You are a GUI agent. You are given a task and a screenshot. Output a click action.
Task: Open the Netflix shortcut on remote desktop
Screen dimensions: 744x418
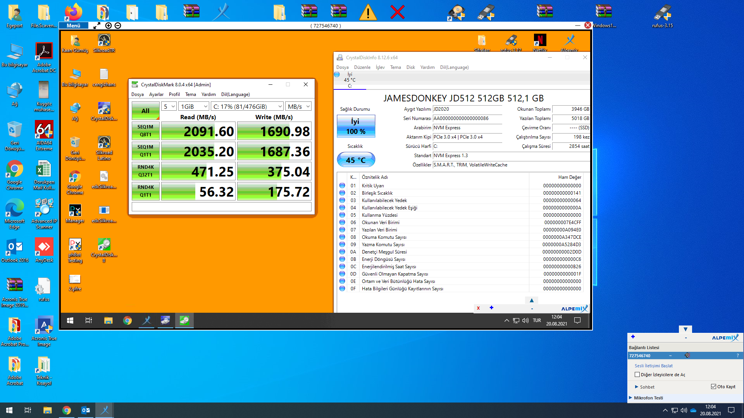pyautogui.click(x=540, y=43)
